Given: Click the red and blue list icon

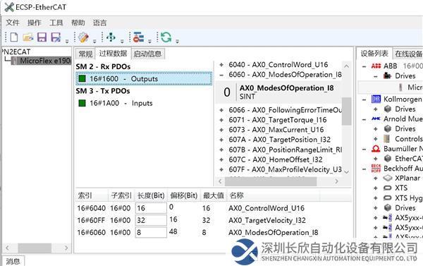Looking at the screenshot, I should (138, 37).
